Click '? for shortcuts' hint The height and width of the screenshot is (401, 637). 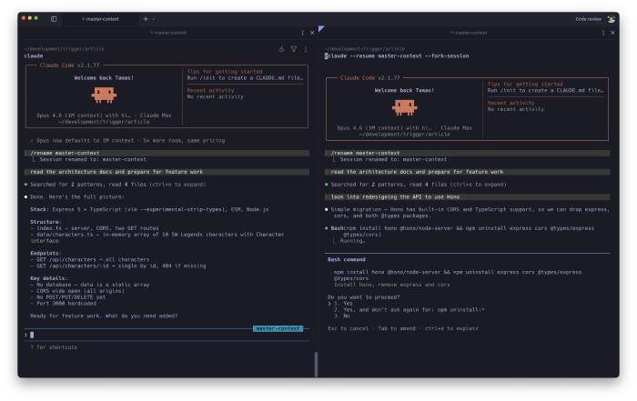pos(54,347)
